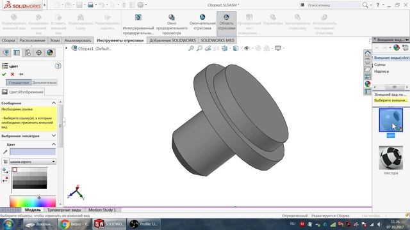Viewport: 410px width, 230px height.
Task: Collapse the Цвет section
Action: (x=54, y=144)
